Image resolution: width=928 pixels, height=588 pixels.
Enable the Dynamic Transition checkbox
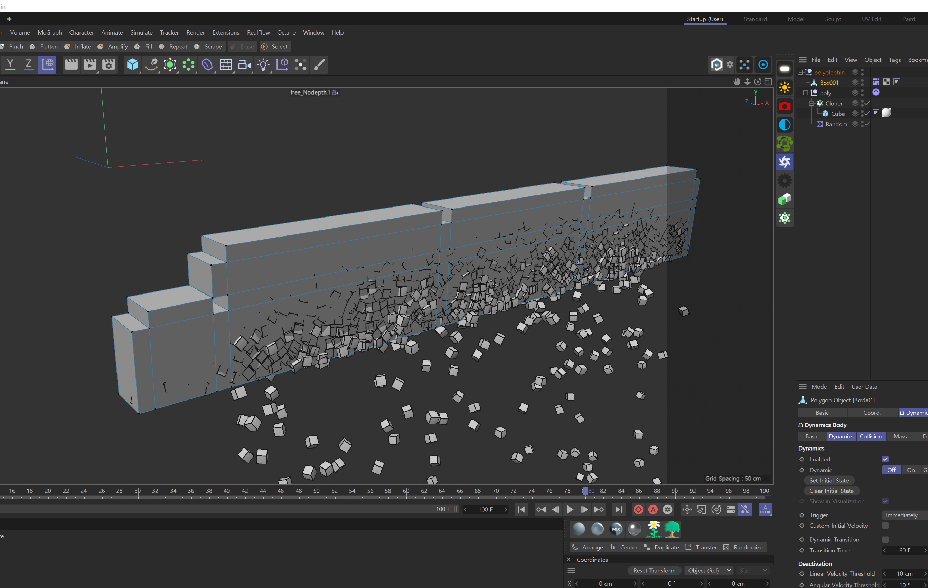pos(885,539)
